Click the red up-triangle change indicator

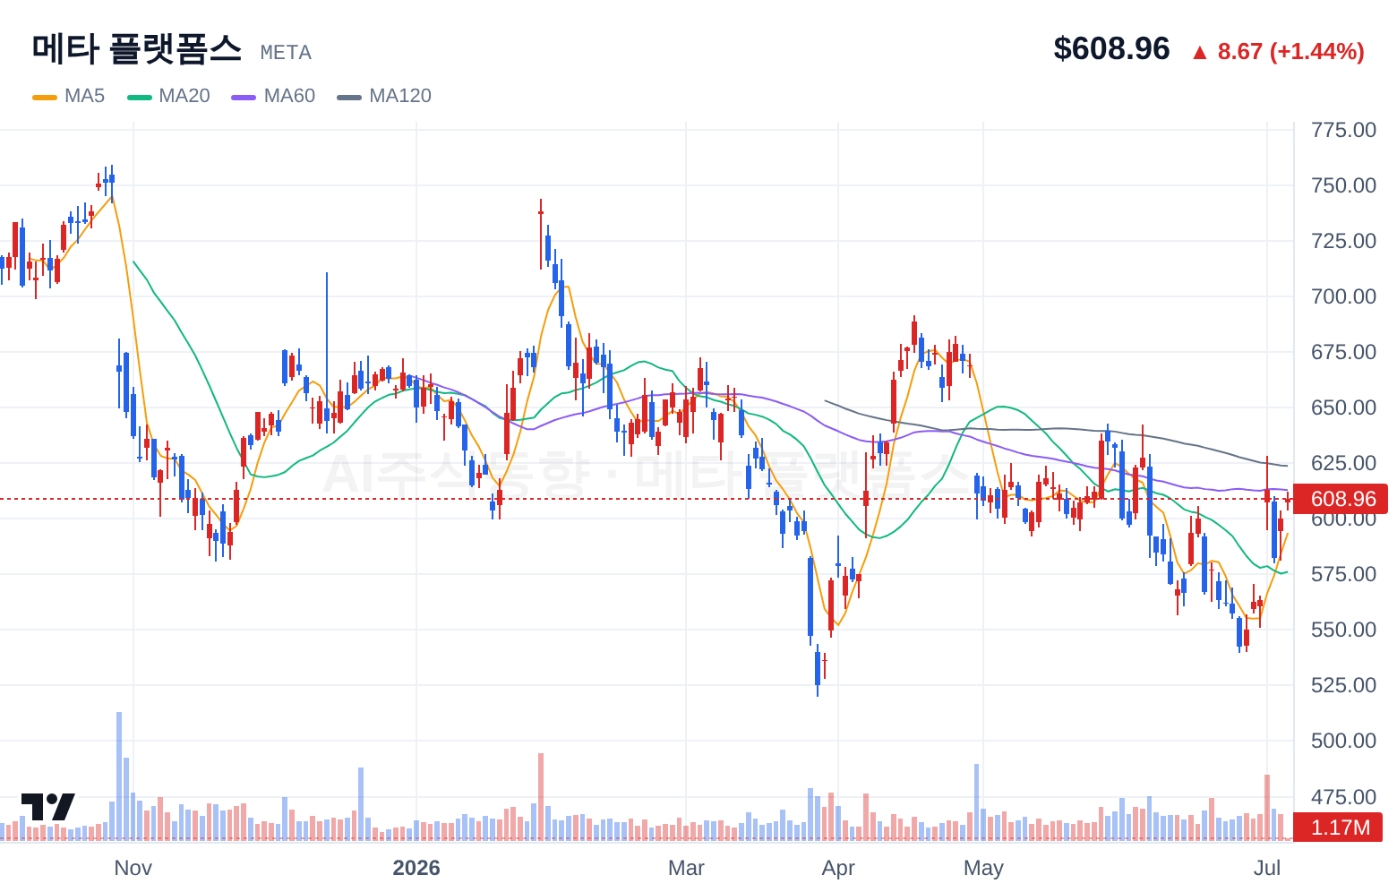pyautogui.click(x=1200, y=52)
